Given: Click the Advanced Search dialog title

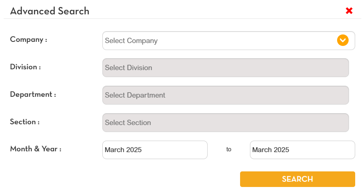Looking at the screenshot, I should click(49, 11).
